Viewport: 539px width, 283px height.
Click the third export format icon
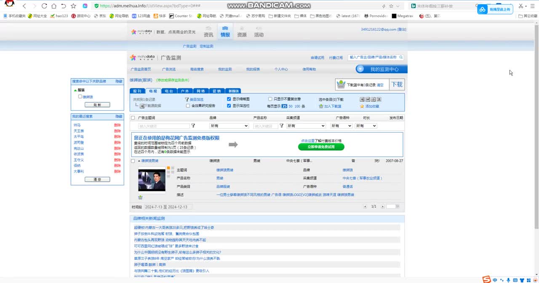click(x=373, y=99)
